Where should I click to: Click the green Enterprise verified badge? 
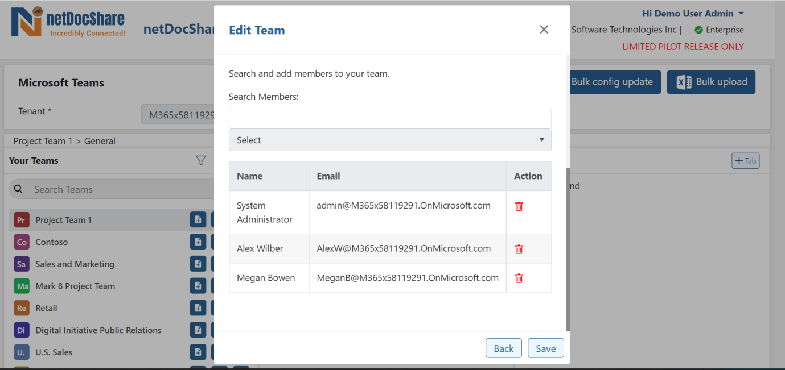pyautogui.click(x=699, y=30)
